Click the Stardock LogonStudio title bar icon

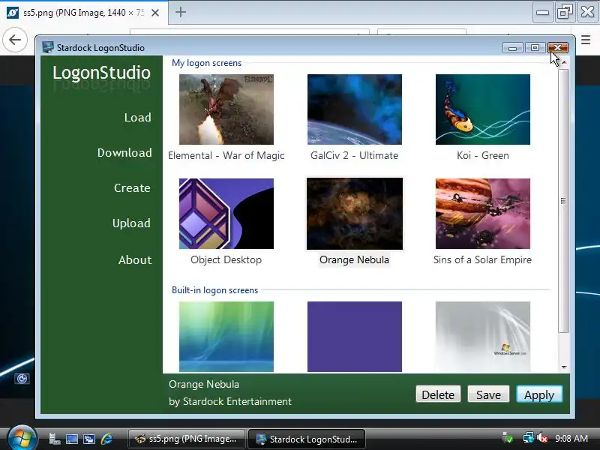47,47
